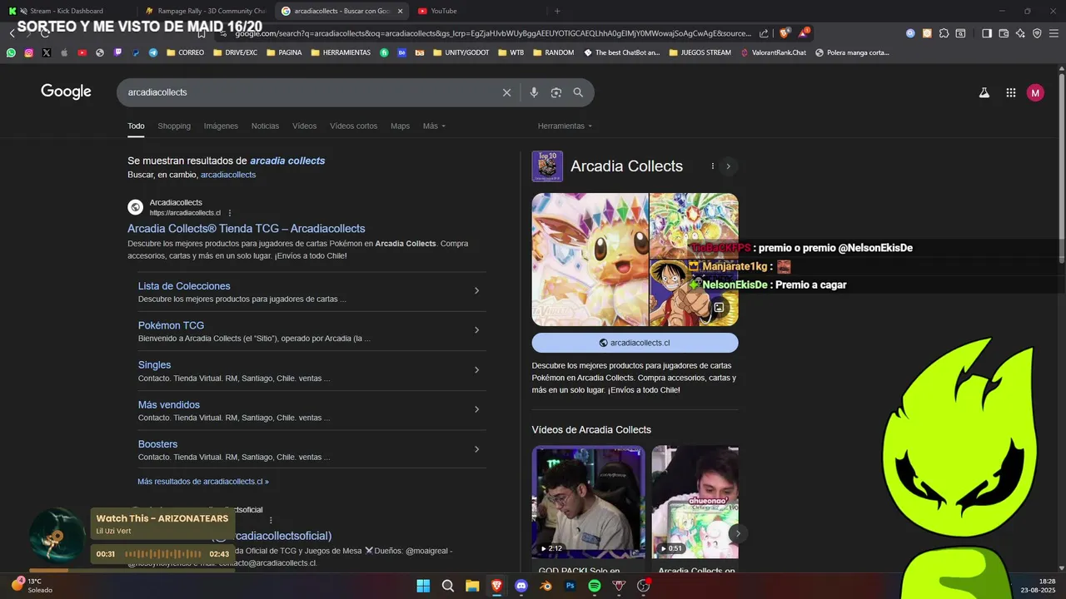
Task: Open three-dot options in Arcadia Collects panel
Action: [712, 166]
